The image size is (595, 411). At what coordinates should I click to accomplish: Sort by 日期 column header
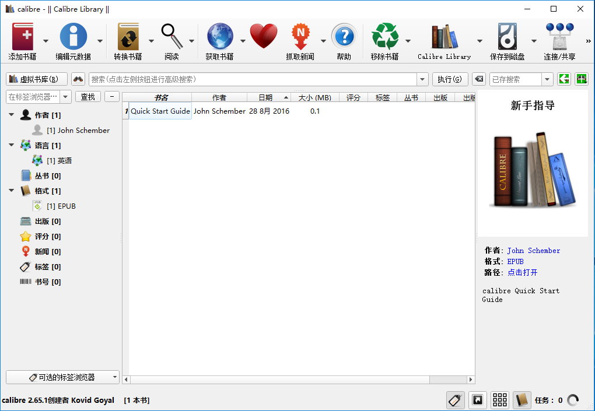click(269, 97)
